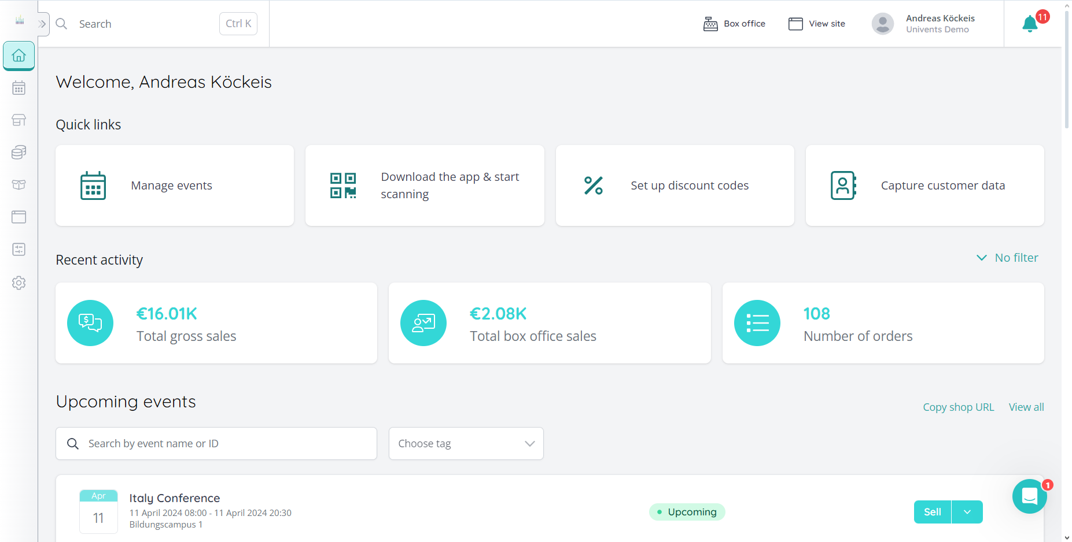This screenshot has width=1072, height=542.
Task: Click View site in the top bar
Action: [x=816, y=24]
